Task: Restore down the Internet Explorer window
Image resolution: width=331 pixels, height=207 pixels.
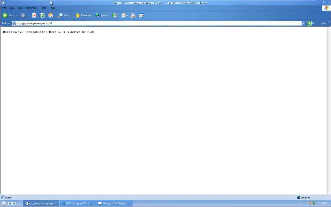Action: tap(323, 3)
